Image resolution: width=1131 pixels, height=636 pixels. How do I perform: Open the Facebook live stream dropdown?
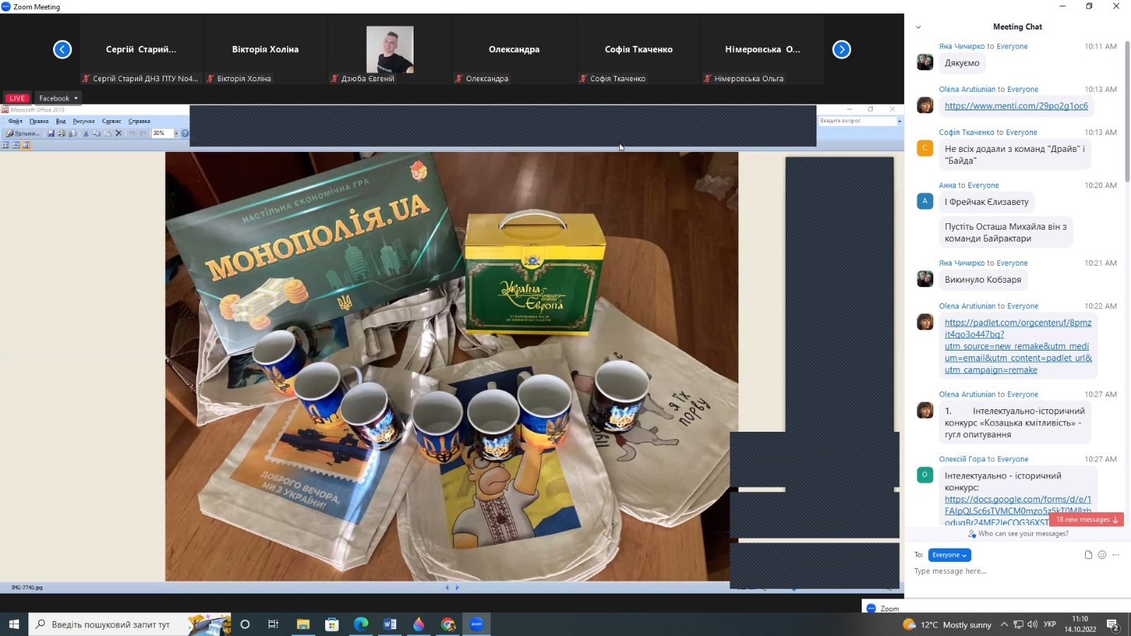[x=59, y=98]
